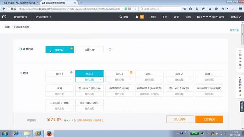Open the 费用 menu item

153,17
